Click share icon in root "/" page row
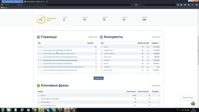This screenshot has height=112, width=199. pyautogui.click(x=41, y=47)
